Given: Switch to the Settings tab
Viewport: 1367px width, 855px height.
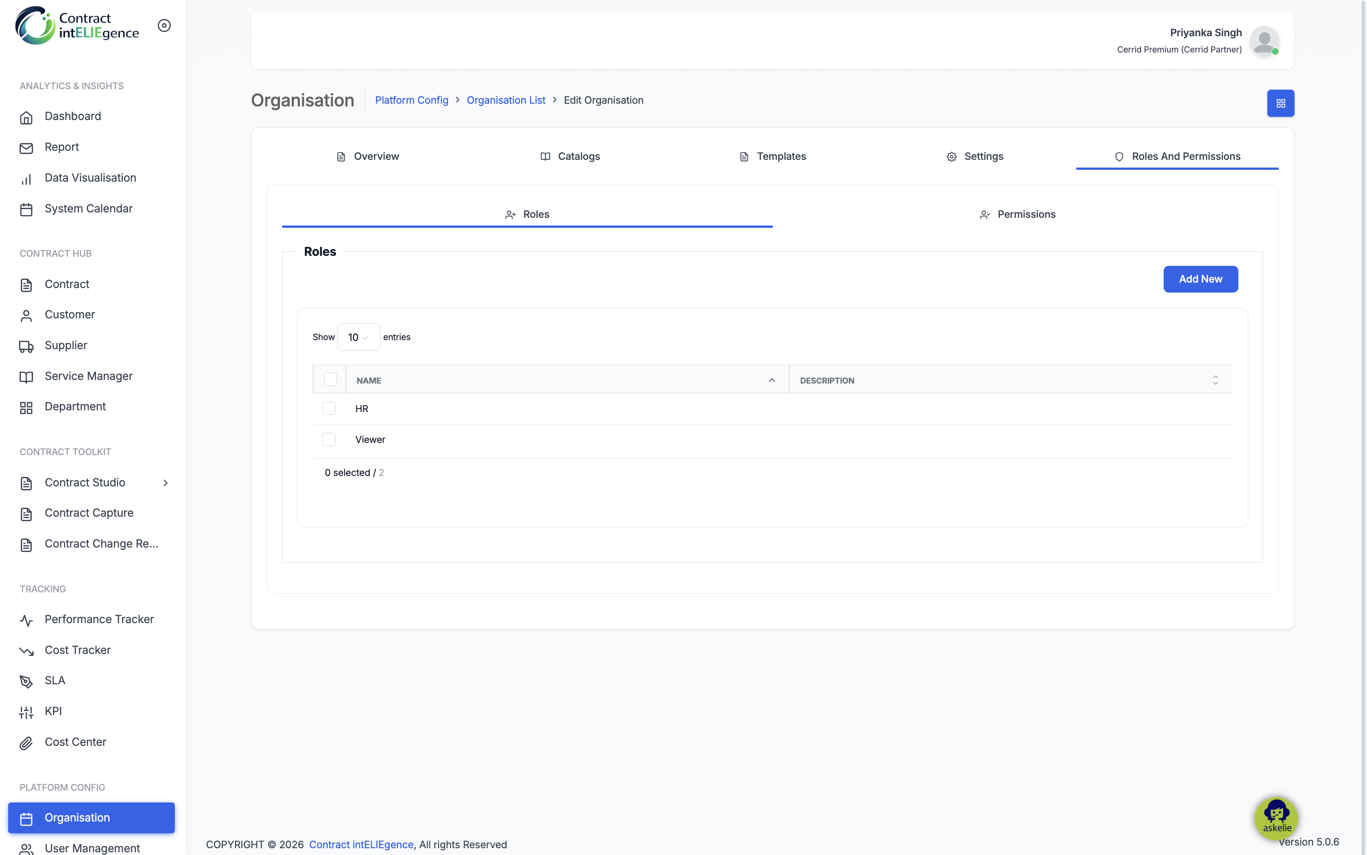Looking at the screenshot, I should point(975,157).
